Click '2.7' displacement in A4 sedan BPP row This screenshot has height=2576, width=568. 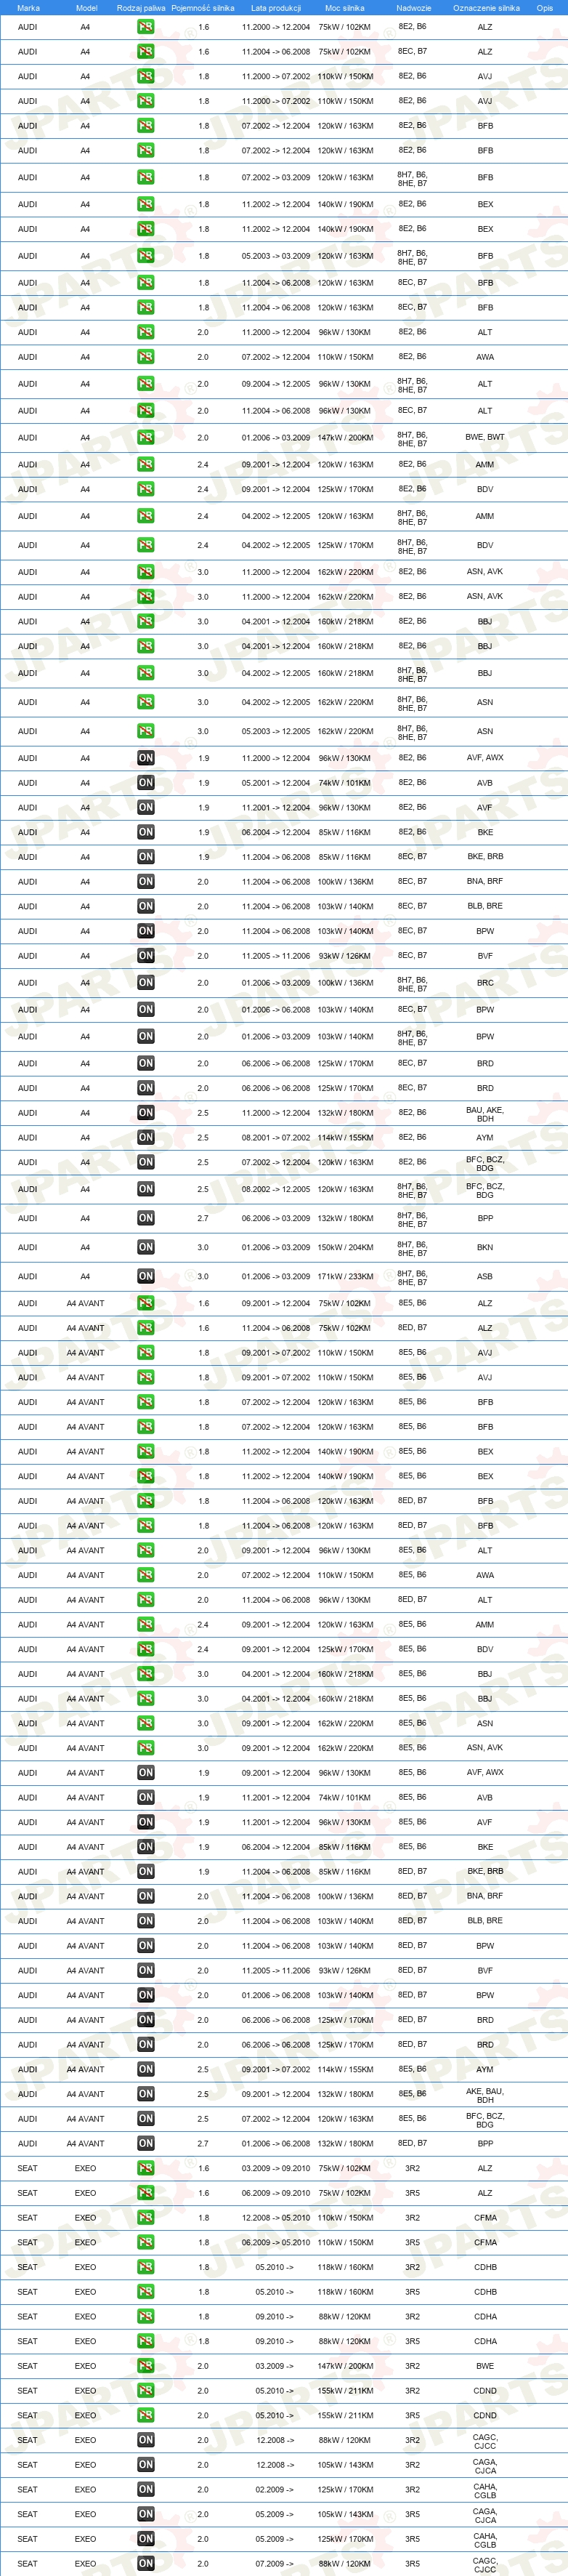203,1219
